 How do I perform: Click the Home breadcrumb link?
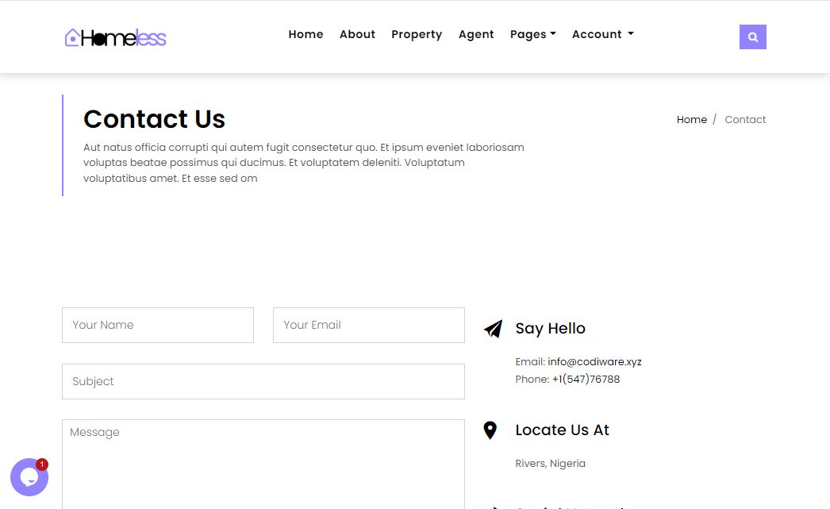(x=691, y=120)
